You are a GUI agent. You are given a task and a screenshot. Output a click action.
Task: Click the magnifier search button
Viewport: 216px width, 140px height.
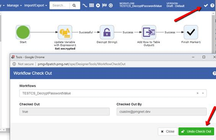pyautogui.click(x=74, y=5)
